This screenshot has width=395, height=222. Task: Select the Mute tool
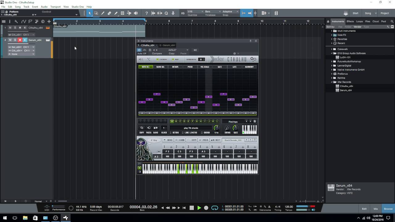click(x=123, y=13)
